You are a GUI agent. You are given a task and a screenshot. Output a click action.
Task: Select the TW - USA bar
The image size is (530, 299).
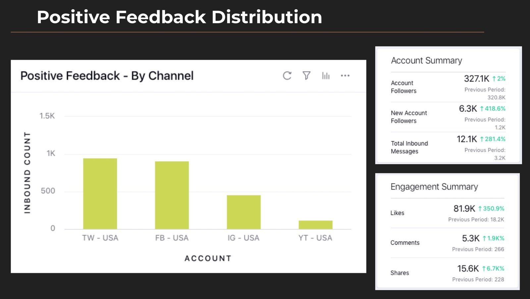100,194
